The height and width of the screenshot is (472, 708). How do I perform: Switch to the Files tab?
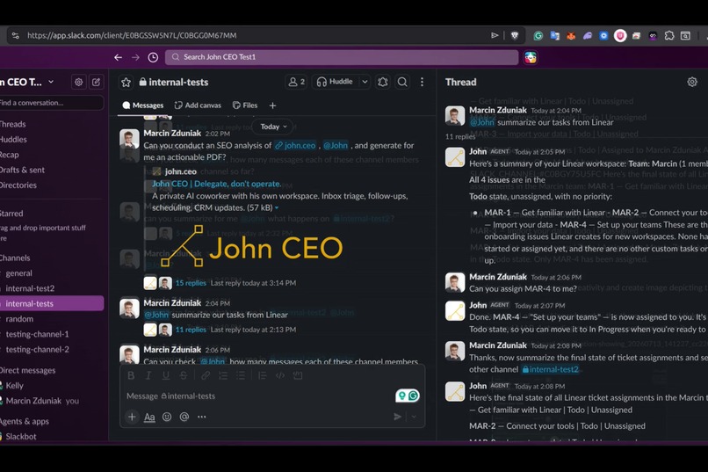pyautogui.click(x=245, y=105)
